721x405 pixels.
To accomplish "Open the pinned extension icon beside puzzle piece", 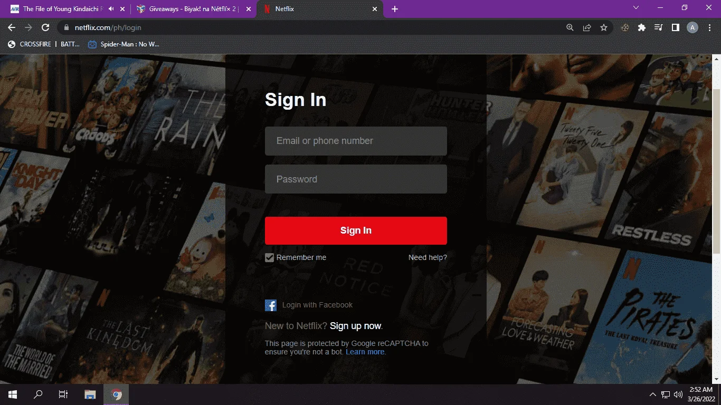I will 625,27.
